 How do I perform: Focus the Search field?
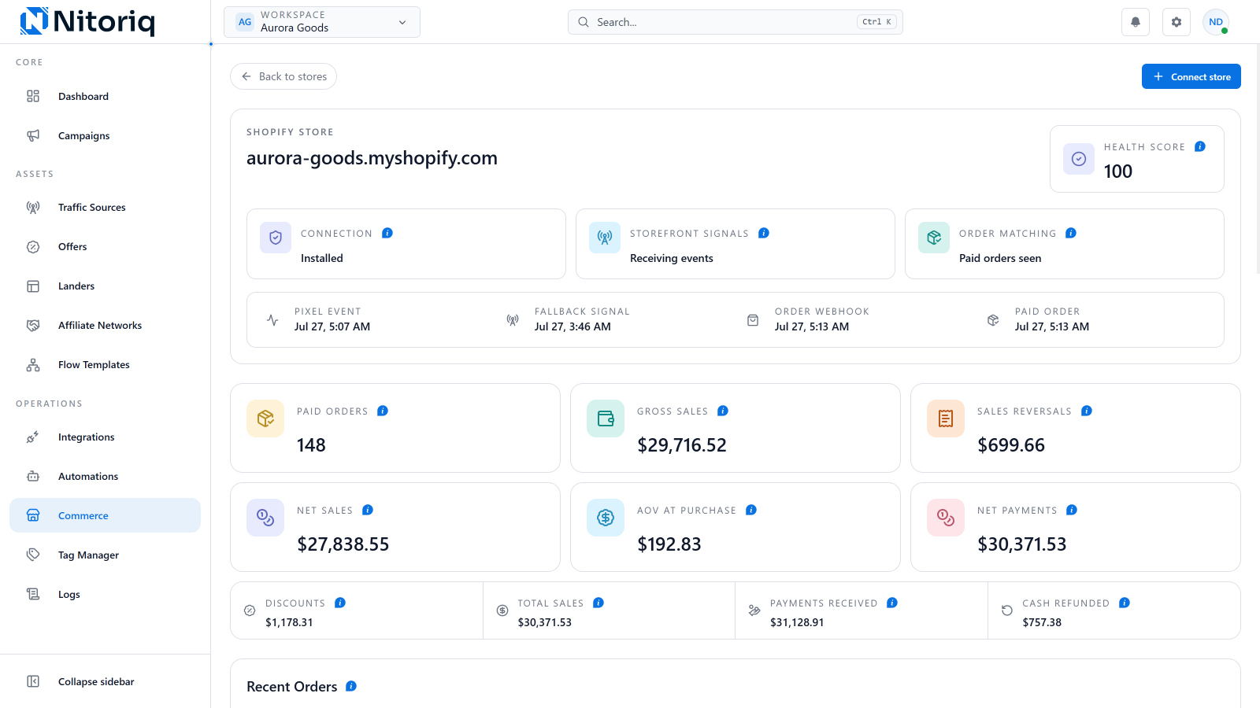click(736, 22)
